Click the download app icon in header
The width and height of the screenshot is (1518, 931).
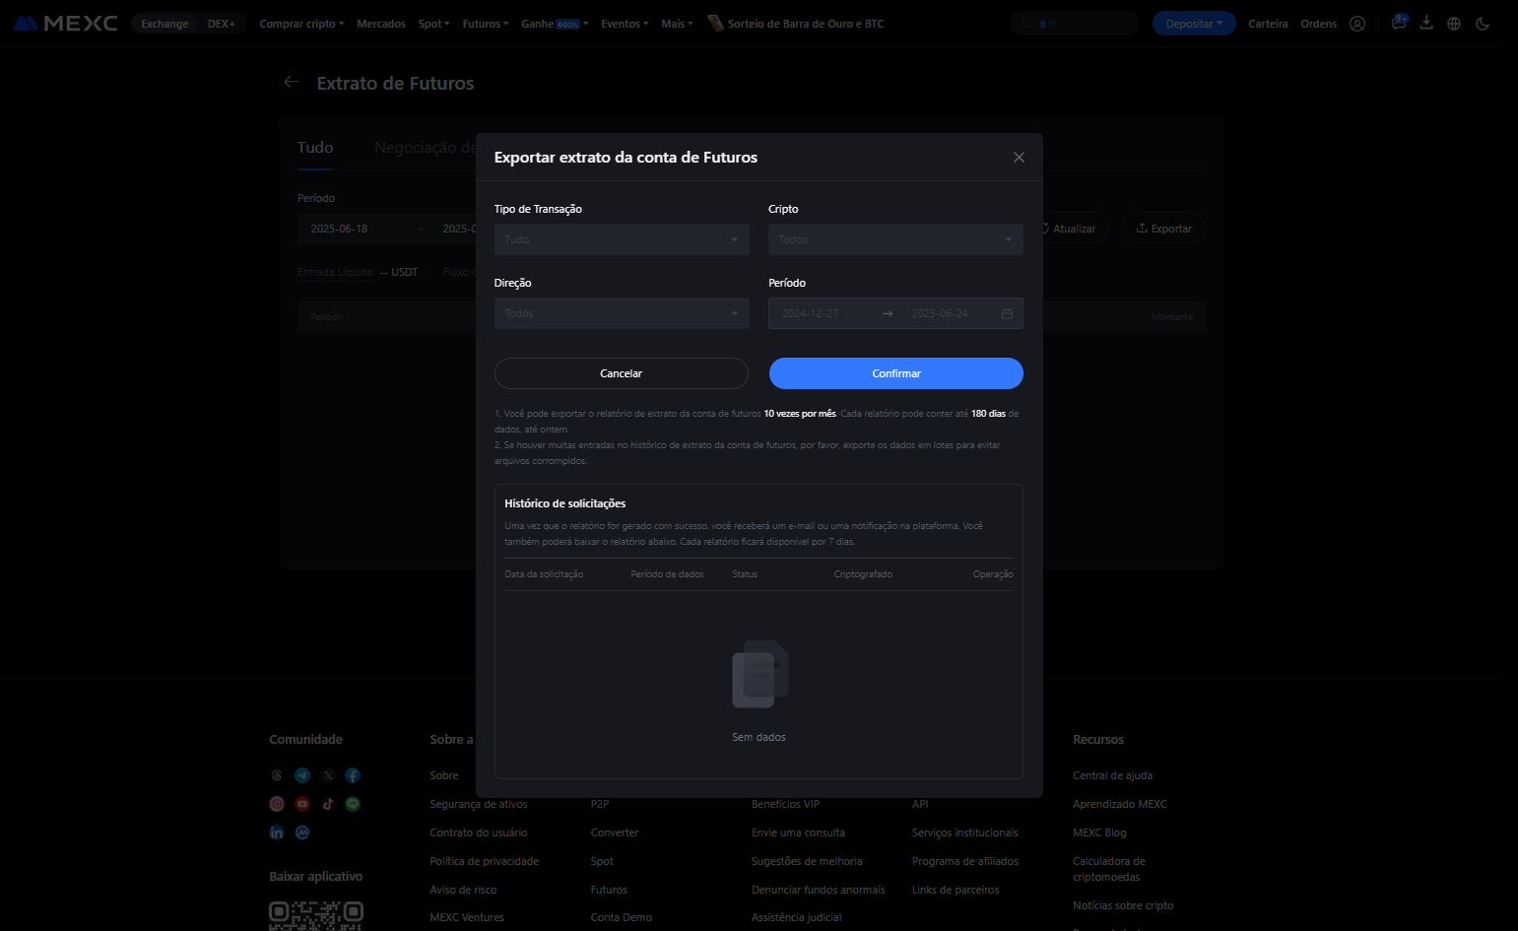pos(1426,23)
